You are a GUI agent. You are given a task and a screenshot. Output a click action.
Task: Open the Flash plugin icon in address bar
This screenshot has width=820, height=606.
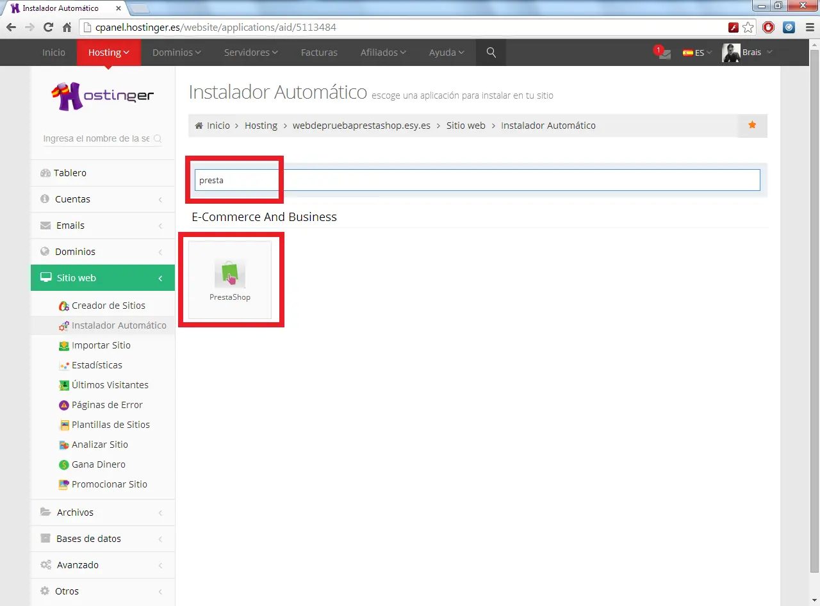click(x=734, y=28)
